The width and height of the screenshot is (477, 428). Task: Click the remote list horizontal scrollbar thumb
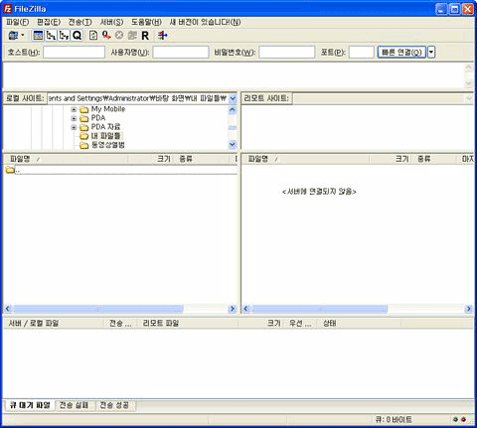tap(320, 309)
